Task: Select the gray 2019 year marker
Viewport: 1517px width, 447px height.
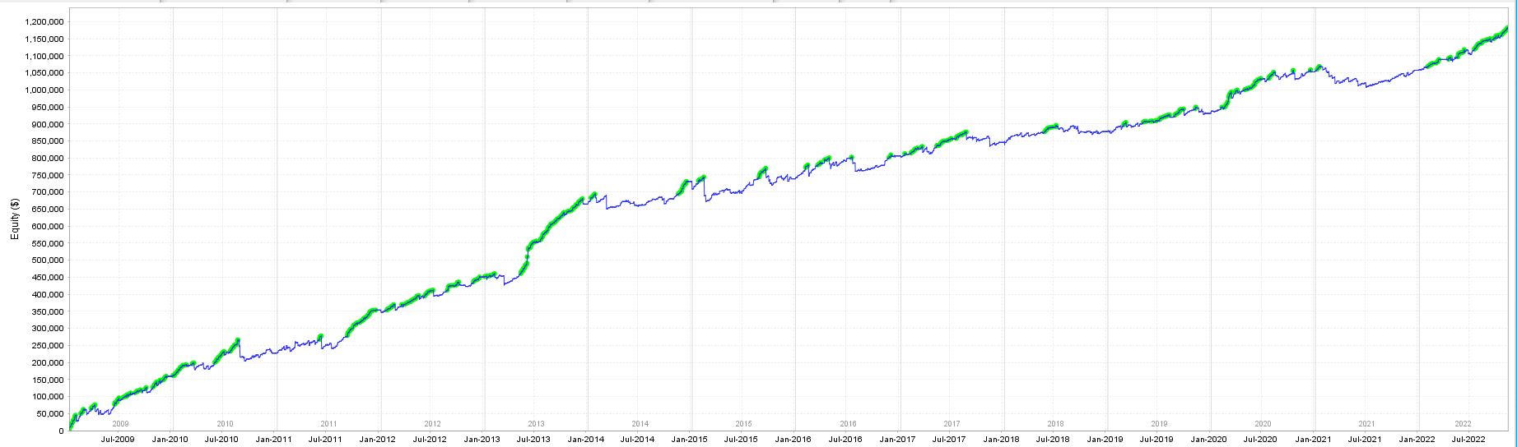Action: click(1159, 424)
